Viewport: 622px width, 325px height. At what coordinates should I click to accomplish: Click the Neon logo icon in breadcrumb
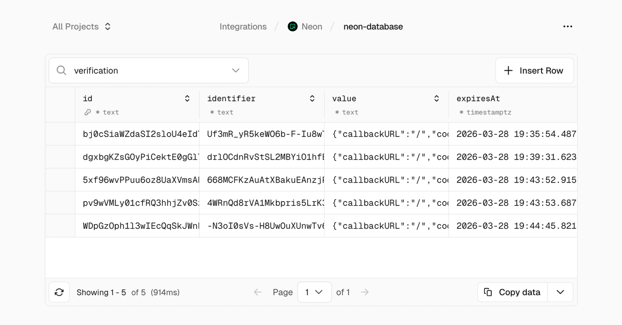[x=293, y=27]
